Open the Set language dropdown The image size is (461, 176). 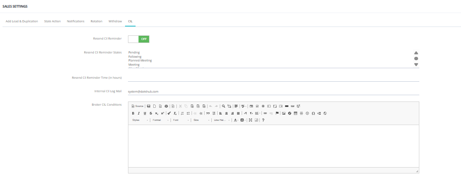(258, 113)
